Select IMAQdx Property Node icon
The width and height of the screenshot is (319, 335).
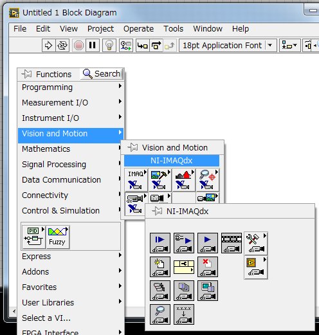click(184, 267)
